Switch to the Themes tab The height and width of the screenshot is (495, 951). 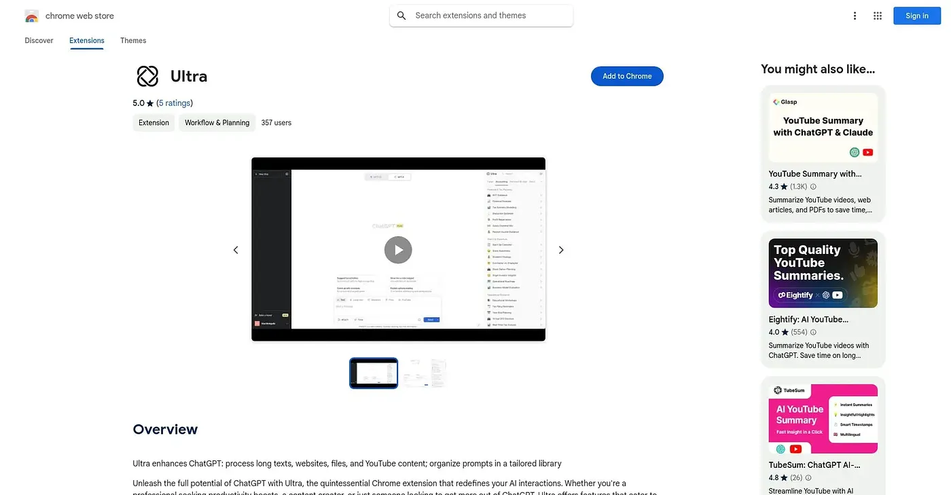pyautogui.click(x=133, y=41)
